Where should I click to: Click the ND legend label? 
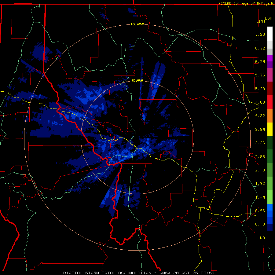(262, 238)
